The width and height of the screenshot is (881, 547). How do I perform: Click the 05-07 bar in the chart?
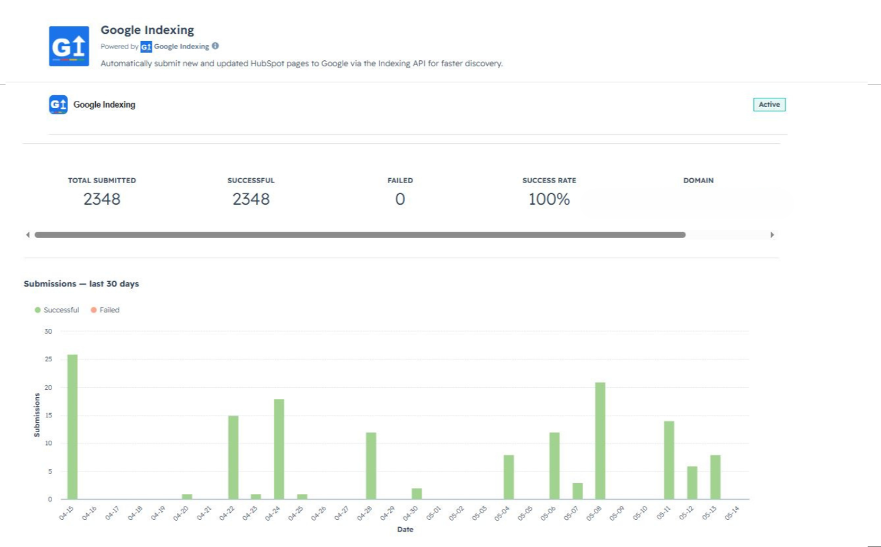pos(578,491)
